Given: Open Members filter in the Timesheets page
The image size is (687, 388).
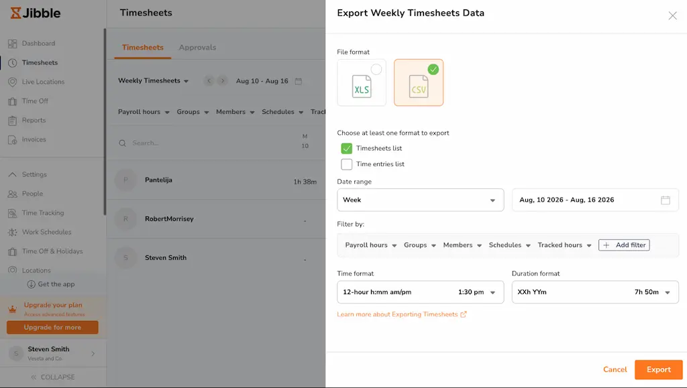Looking at the screenshot, I should click(235, 112).
